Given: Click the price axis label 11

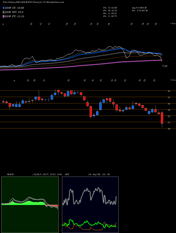Looking at the screenshot, I should 169,123.
